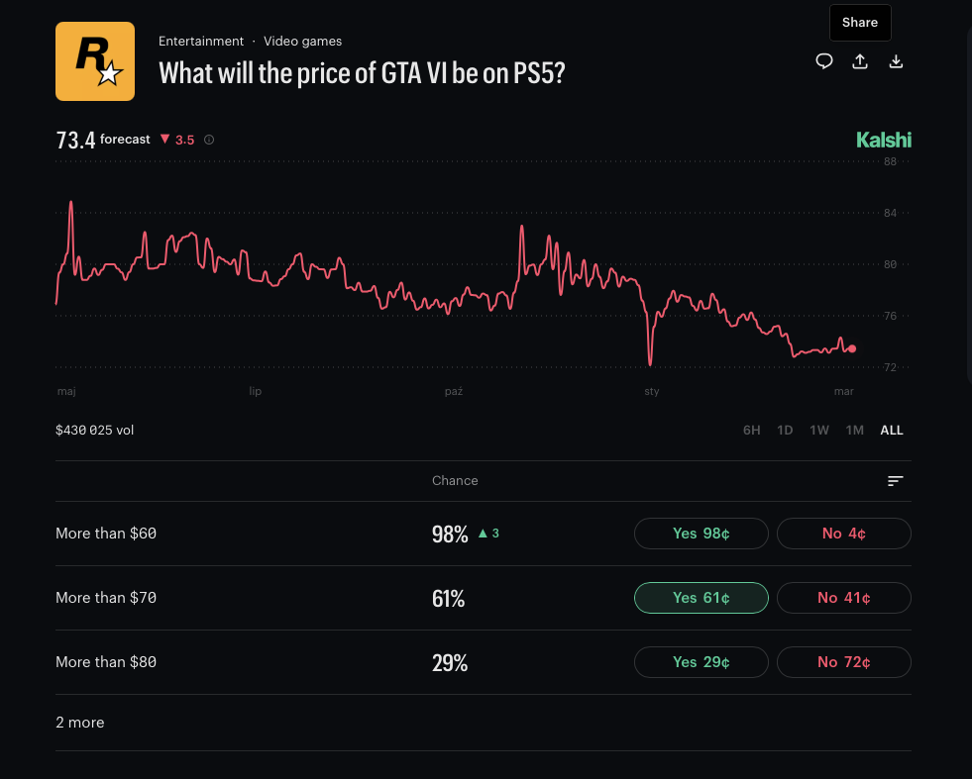The width and height of the screenshot is (972, 779).
Task: Open the comments speech bubble icon
Action: click(823, 61)
